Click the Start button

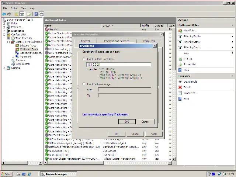pyautogui.click(x=7, y=174)
